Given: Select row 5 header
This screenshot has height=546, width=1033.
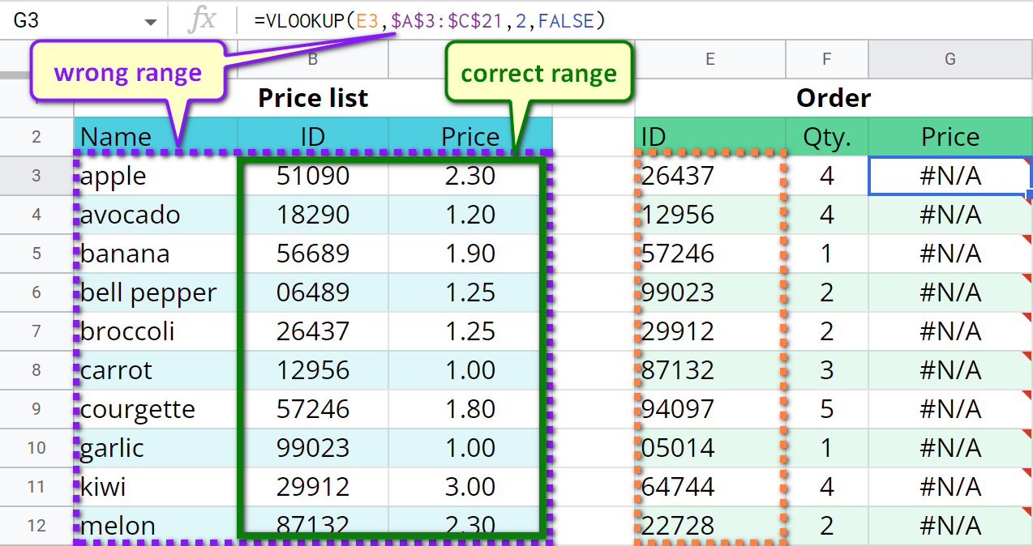Looking at the screenshot, I should pyautogui.click(x=36, y=254).
